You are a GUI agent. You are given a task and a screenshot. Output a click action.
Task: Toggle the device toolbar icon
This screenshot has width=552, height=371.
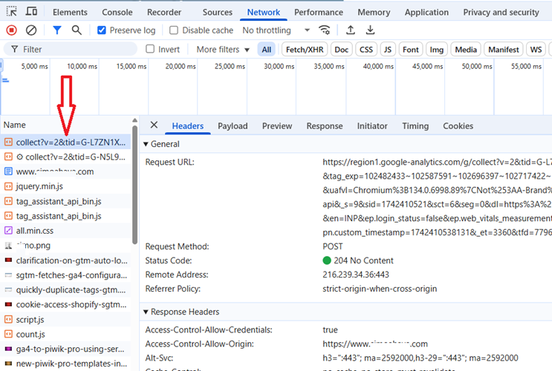[31, 12]
